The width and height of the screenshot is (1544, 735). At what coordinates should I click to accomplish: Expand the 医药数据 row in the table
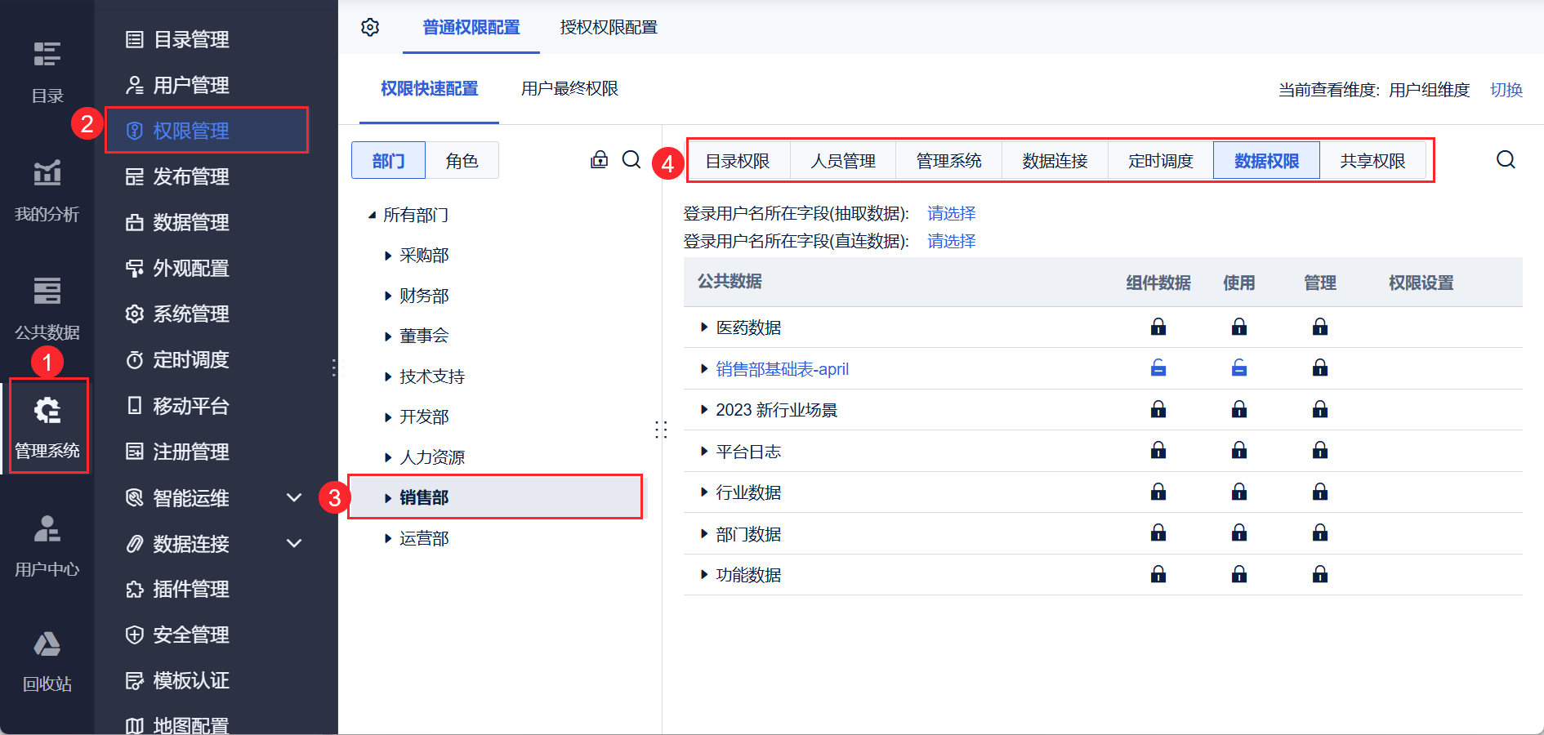704,327
